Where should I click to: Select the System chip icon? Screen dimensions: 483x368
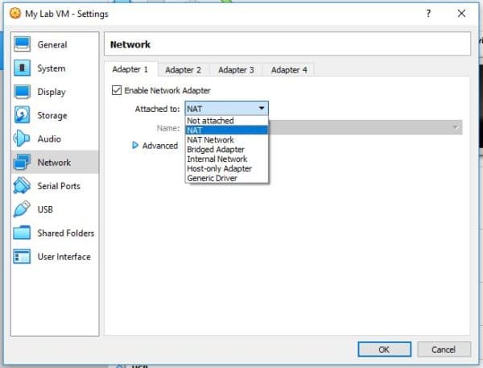[23, 68]
